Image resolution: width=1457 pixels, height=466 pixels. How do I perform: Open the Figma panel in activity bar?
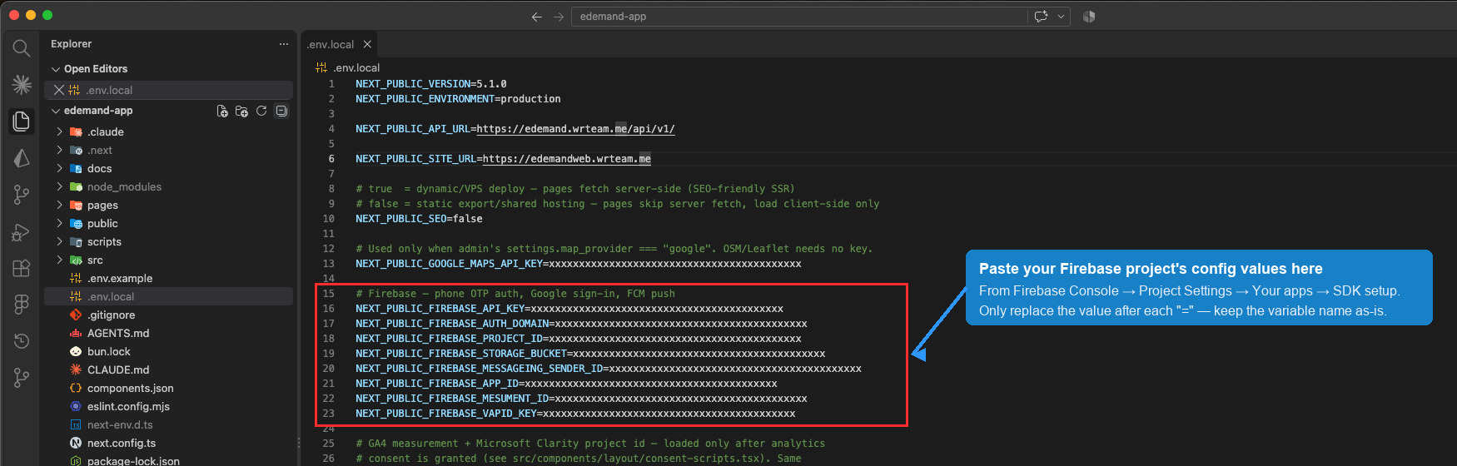tap(22, 305)
